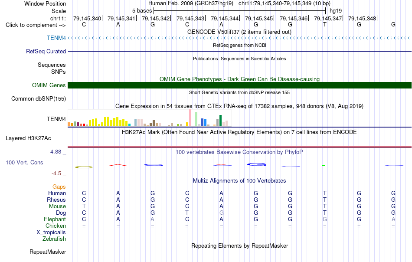Click the Mouse species label
This screenshot has height=262, width=412.
point(57,206)
